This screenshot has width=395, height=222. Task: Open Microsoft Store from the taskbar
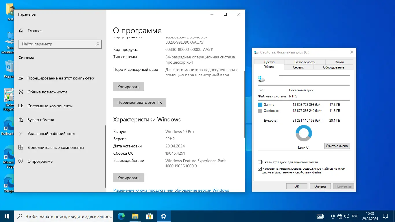149,216
